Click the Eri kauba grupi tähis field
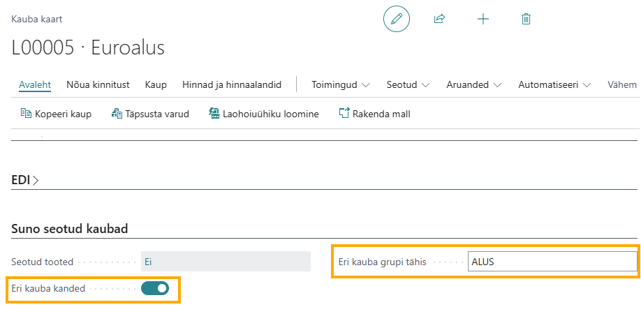Screen dimensions: 641x314 click(x=552, y=262)
